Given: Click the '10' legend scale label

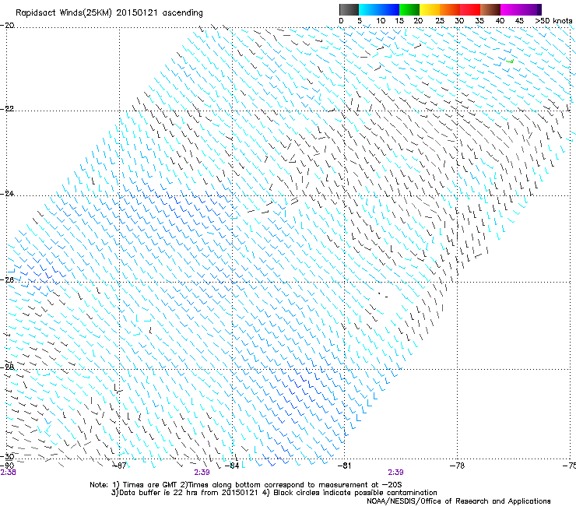Looking at the screenshot, I should tap(381, 21).
